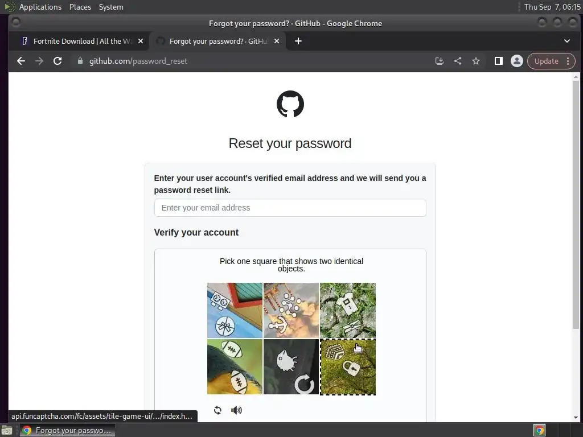The image size is (583, 437).
Task: Click the Chrome taskbar button Forgot your passwo...
Action: (x=67, y=430)
